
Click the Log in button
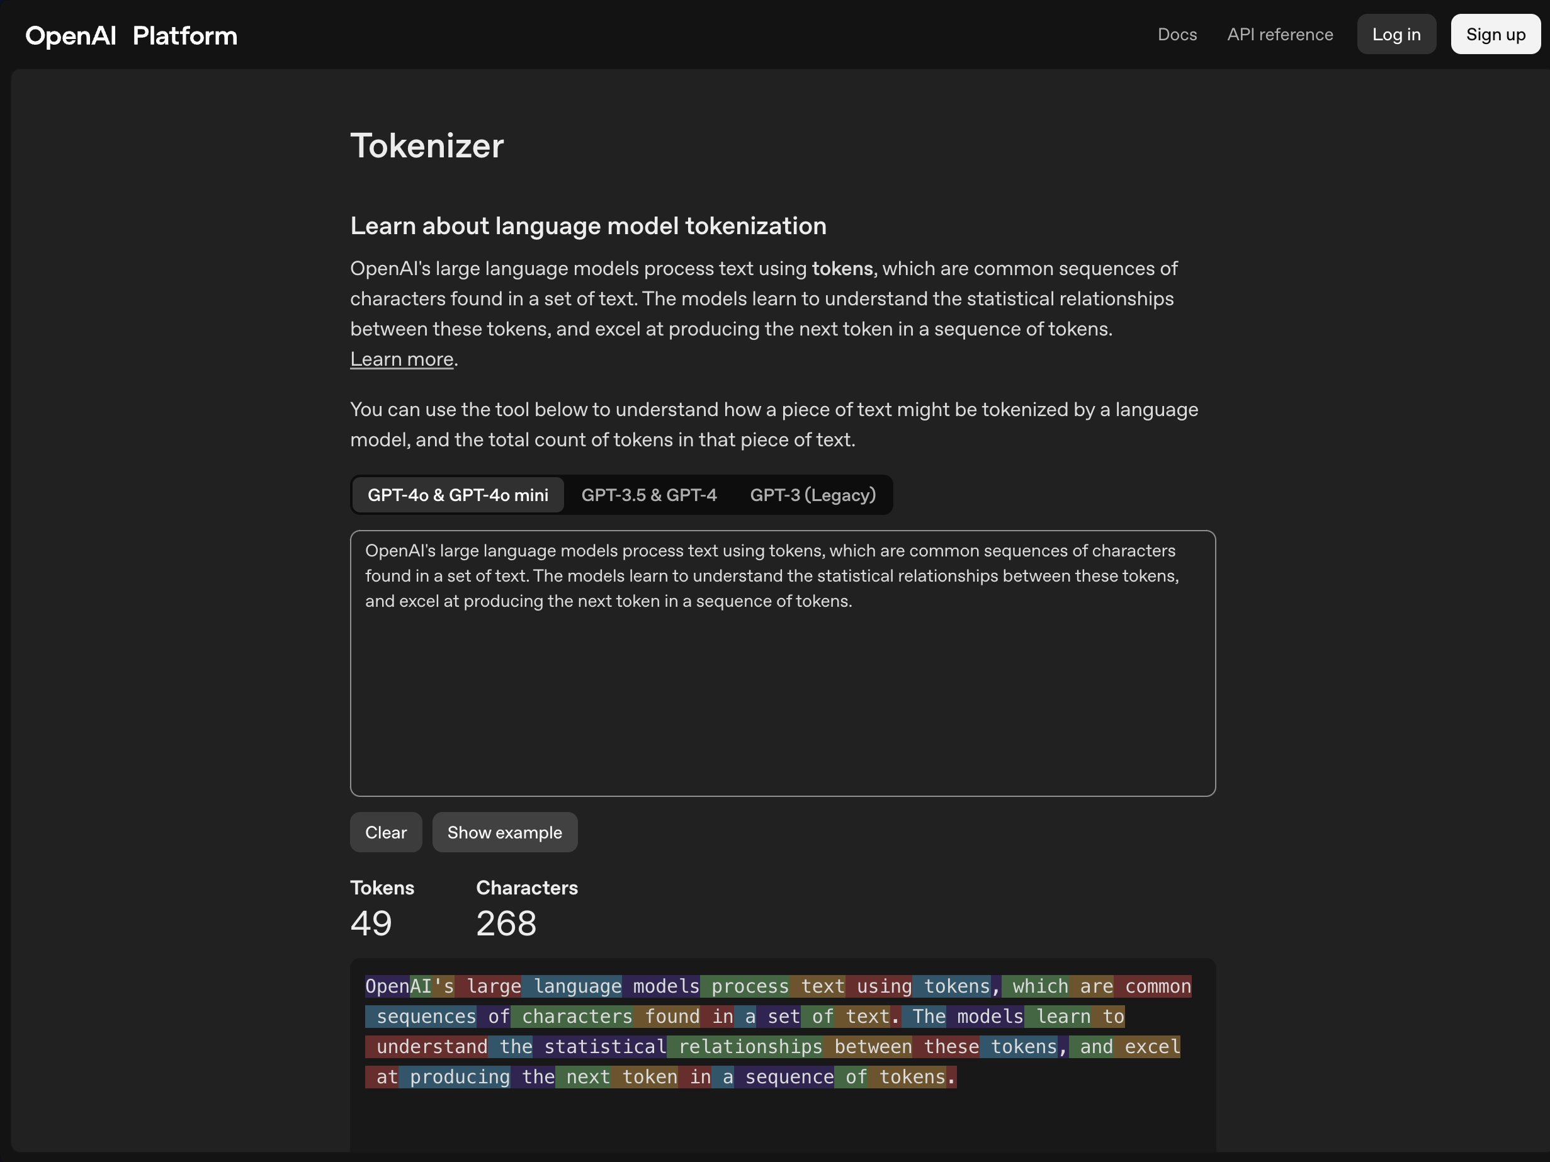(x=1396, y=35)
